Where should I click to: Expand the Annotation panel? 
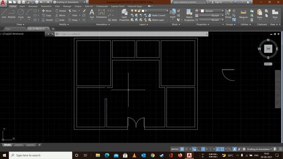click(103, 24)
